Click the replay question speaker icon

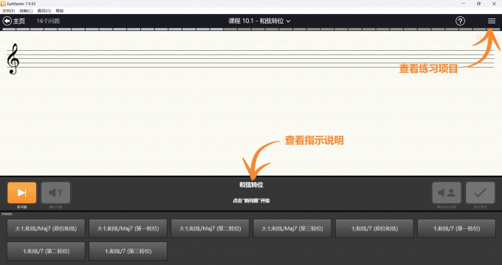[x=55, y=193]
